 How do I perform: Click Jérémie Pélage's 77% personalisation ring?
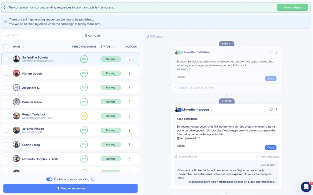pyautogui.click(x=84, y=130)
